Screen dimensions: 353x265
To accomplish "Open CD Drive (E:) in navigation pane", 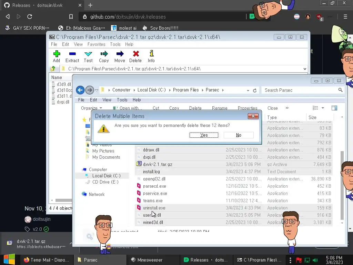I will [x=105, y=182].
